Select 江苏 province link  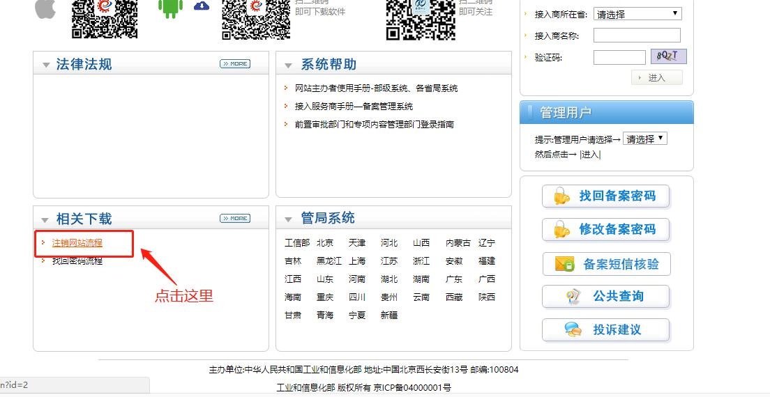pos(389,260)
